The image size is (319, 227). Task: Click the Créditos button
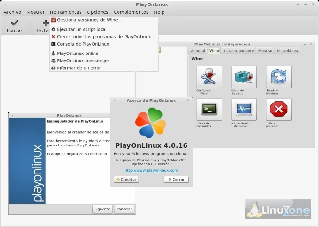click(x=126, y=179)
